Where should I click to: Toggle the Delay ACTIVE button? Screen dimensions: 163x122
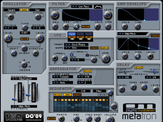139,67
